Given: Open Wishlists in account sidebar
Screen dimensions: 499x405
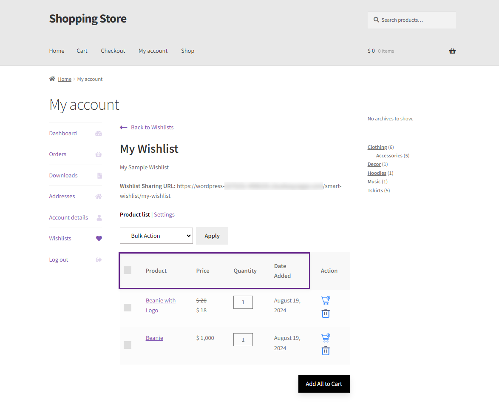Looking at the screenshot, I should 60,238.
